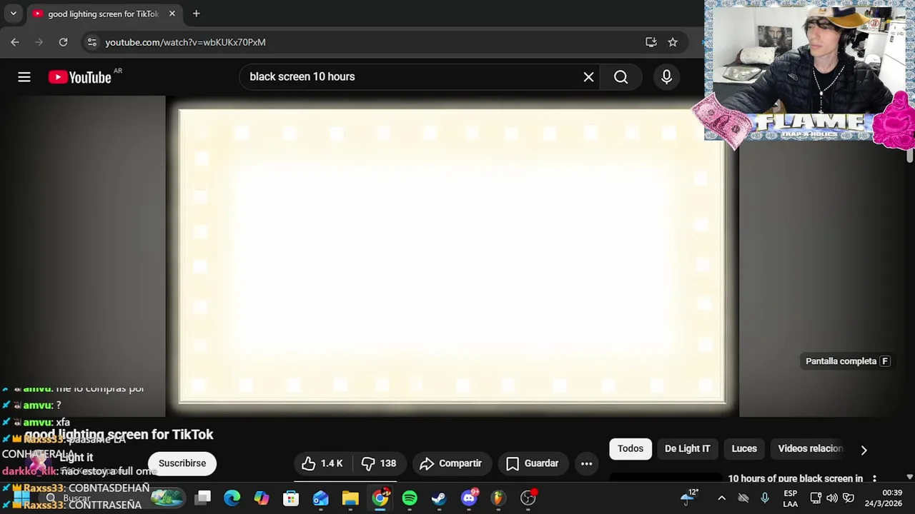Image resolution: width=915 pixels, height=514 pixels.
Task: Save the video with Guardar
Action: 533,463
